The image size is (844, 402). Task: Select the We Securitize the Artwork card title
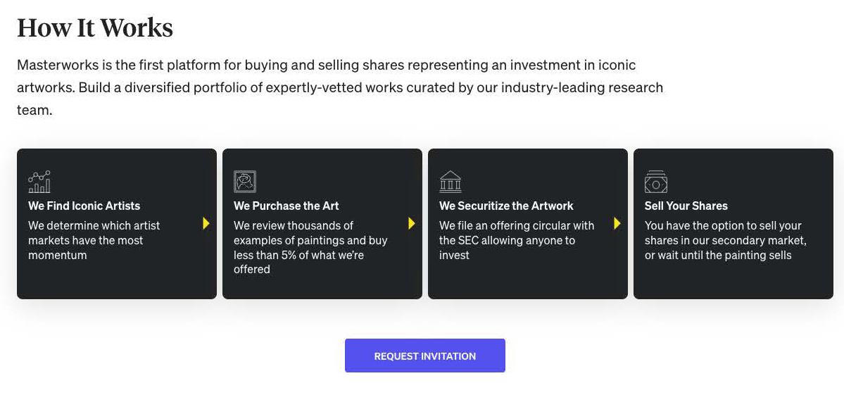click(x=506, y=206)
